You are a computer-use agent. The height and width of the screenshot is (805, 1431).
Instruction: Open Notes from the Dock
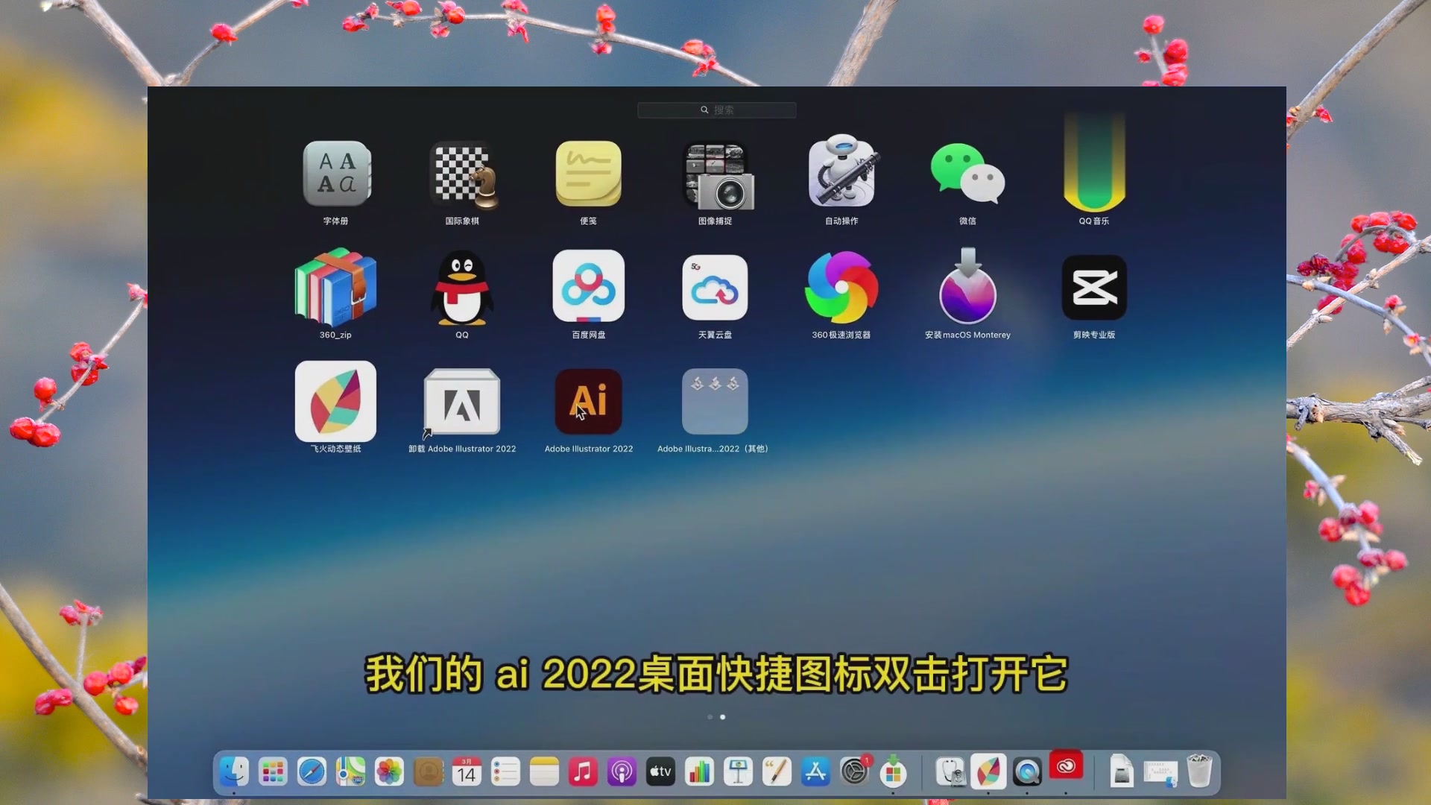pyautogui.click(x=544, y=772)
